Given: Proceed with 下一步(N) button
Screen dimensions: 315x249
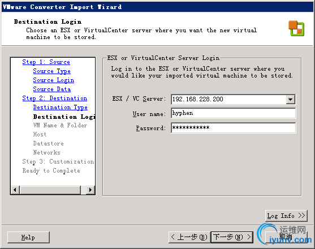Looking at the screenshot, I should coord(232,237).
